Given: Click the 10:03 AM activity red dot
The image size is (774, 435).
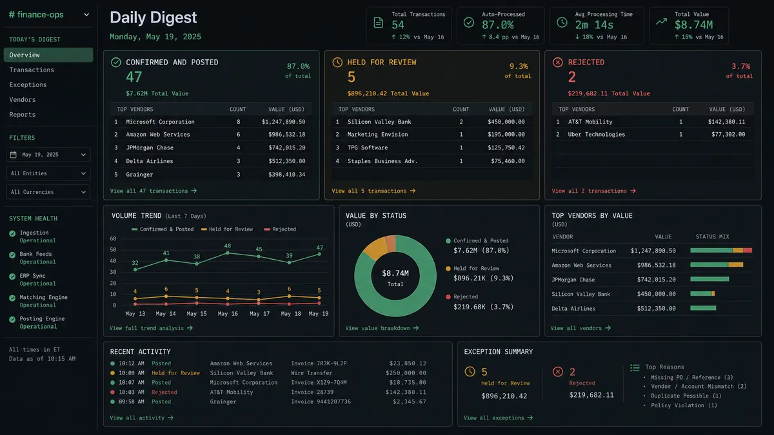Looking at the screenshot, I should point(113,392).
